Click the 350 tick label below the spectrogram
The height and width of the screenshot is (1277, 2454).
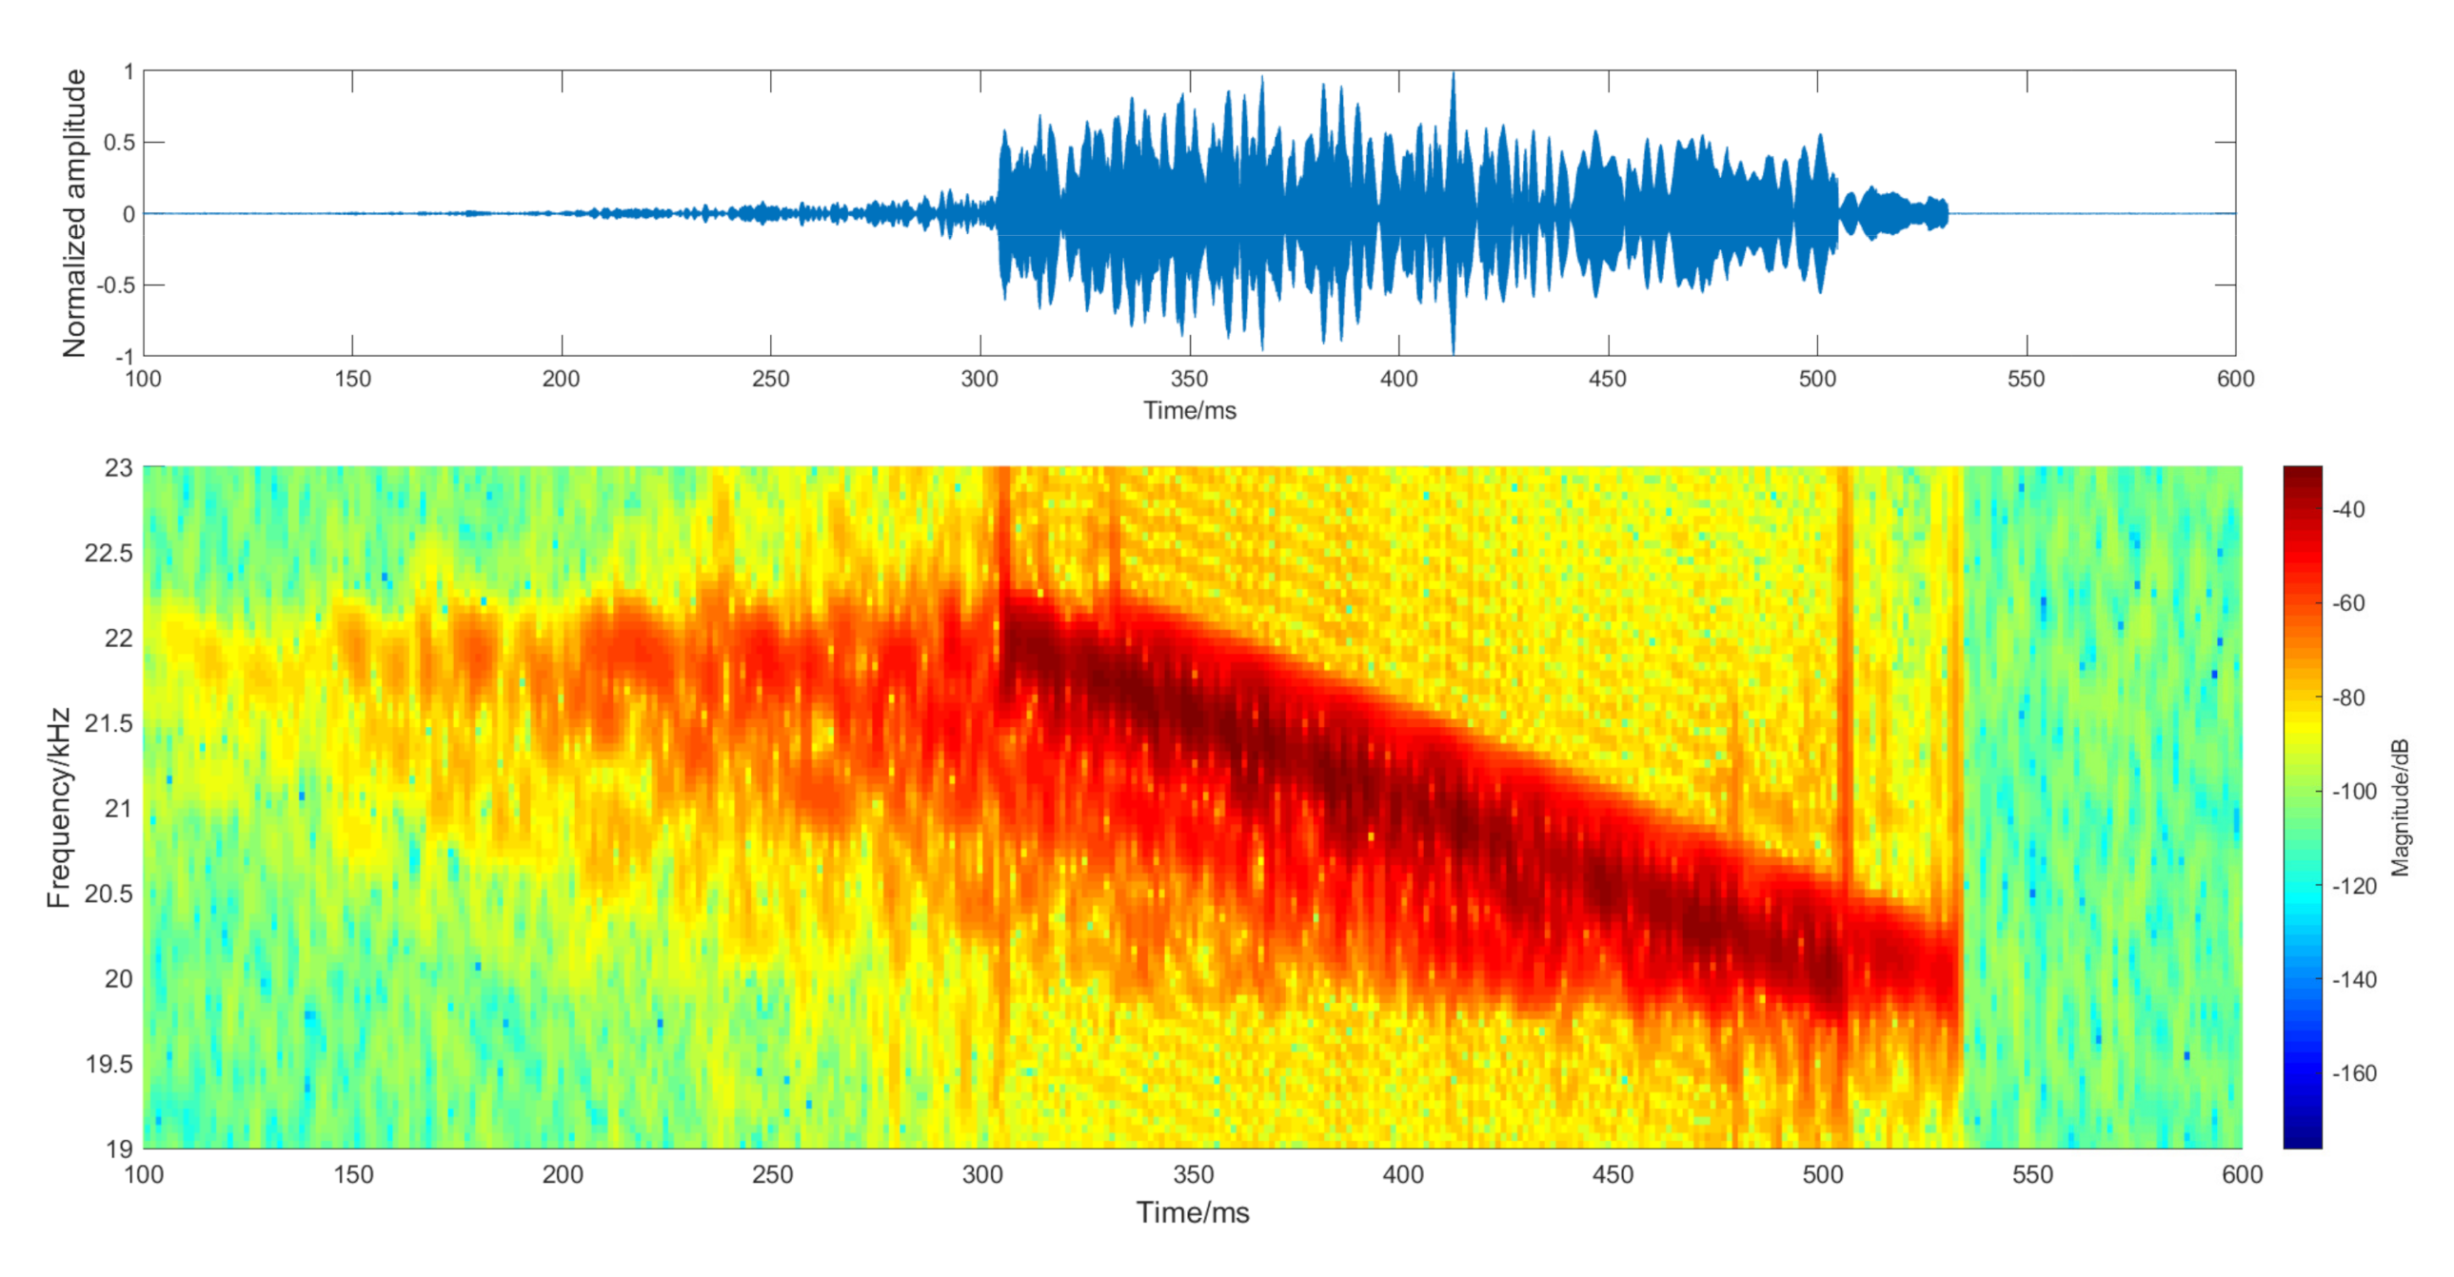(x=1193, y=1174)
